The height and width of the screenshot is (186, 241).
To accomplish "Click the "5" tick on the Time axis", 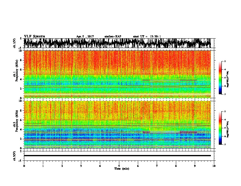I will [x=119, y=166].
